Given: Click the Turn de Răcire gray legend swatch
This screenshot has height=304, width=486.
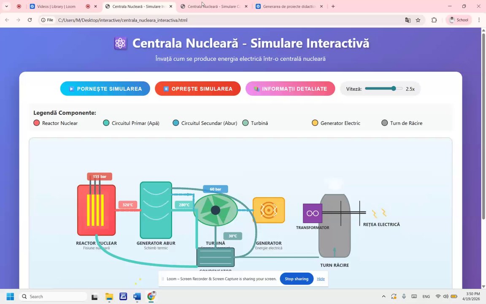Looking at the screenshot, I should [x=384, y=123].
